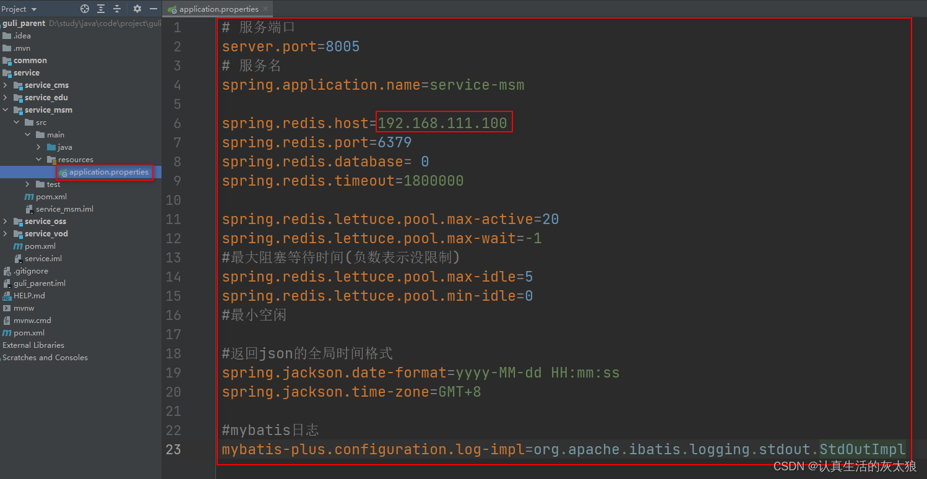The height and width of the screenshot is (479, 927).
Task: Select the .mvn folder
Action: point(17,48)
